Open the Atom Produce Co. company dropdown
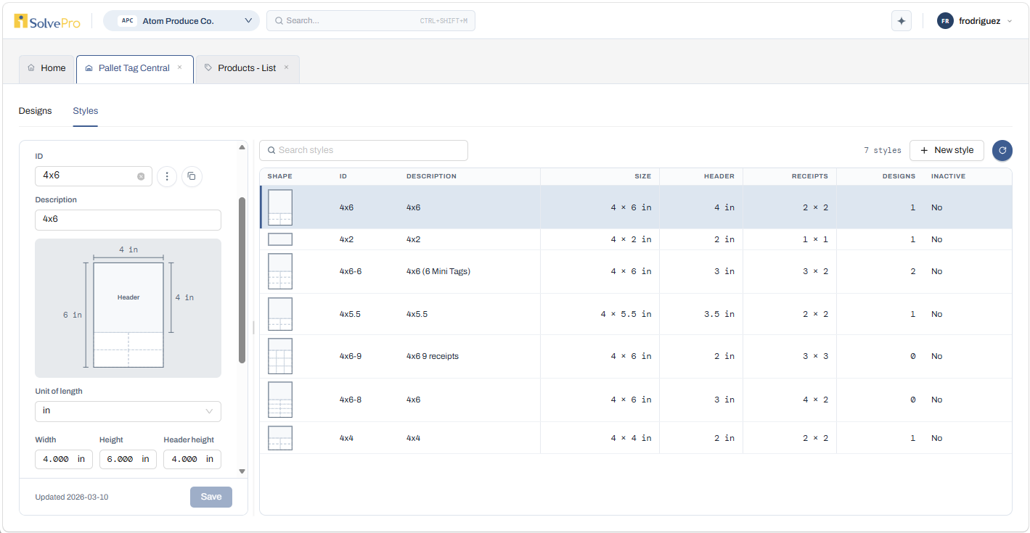Viewport: 1030px width, 533px height. click(x=181, y=21)
